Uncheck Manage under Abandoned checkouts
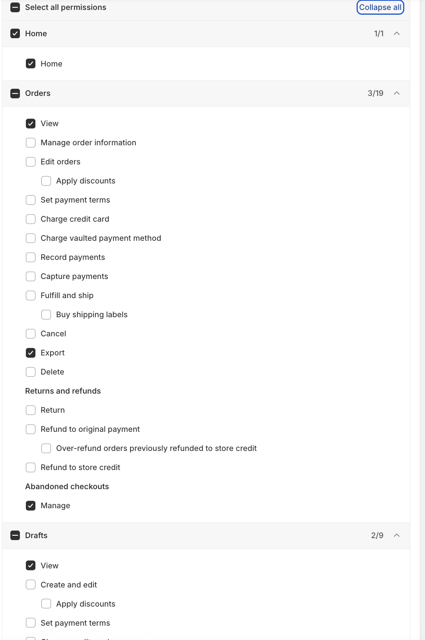This screenshot has height=640, width=425. point(31,505)
